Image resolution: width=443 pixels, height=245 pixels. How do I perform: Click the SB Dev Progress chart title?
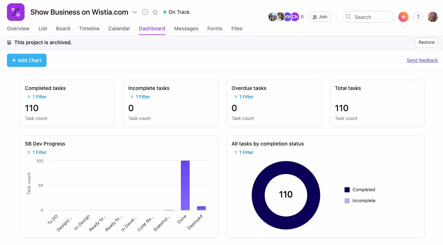(x=45, y=144)
